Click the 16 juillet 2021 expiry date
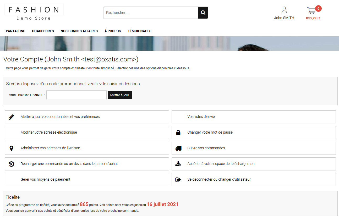Image resolution: width=339 pixels, height=223 pixels. tap(163, 204)
